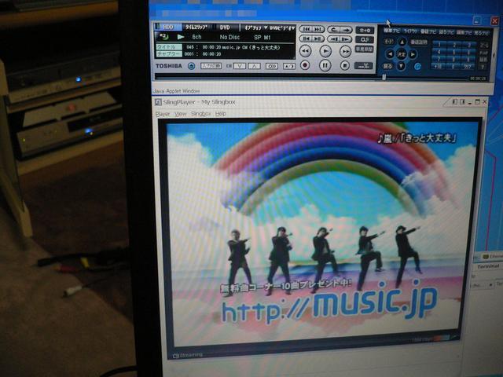Open the オプション dropdown in Toshiba panel
The image size is (503, 377).
(256, 28)
